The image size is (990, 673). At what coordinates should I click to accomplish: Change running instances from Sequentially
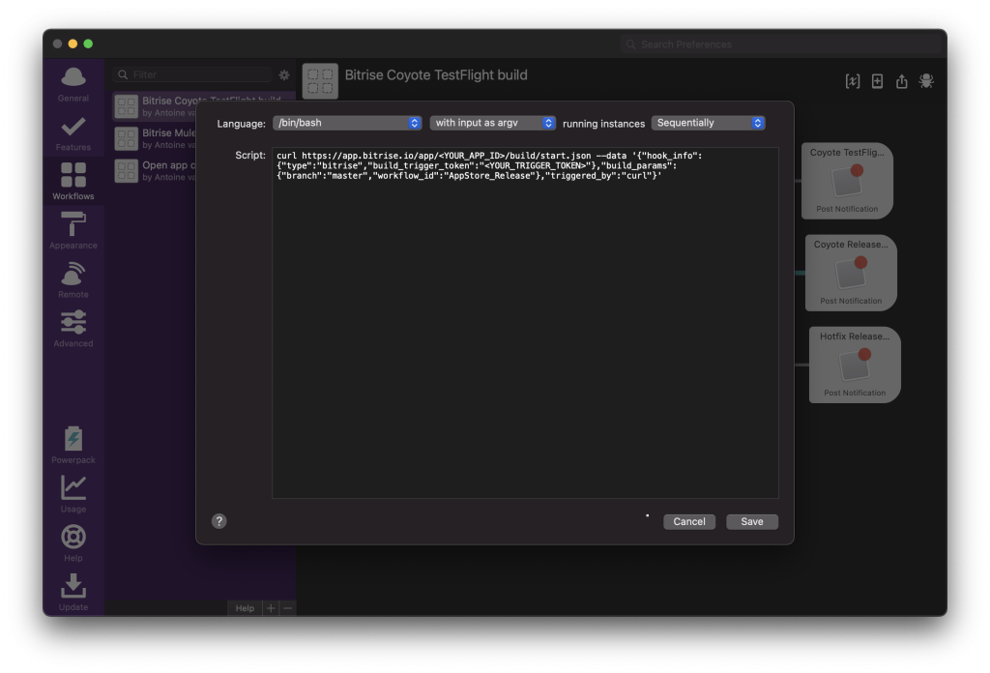tap(708, 123)
